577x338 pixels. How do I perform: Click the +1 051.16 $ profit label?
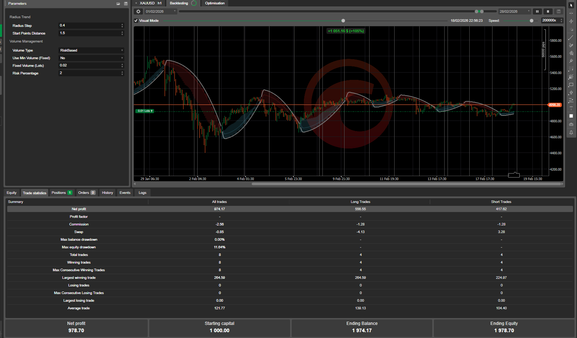click(x=346, y=31)
